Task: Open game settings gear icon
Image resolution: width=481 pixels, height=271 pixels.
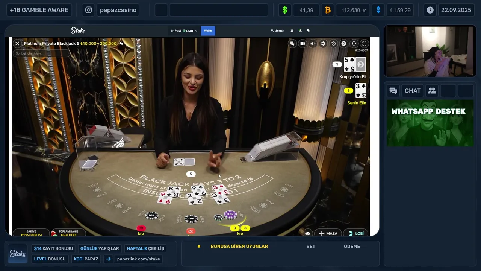Action: click(x=323, y=44)
